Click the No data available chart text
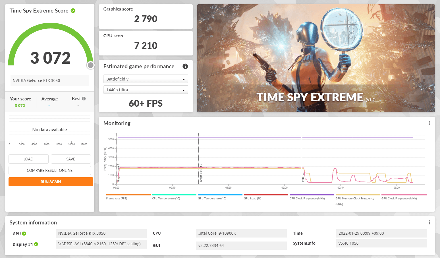 tap(50, 130)
